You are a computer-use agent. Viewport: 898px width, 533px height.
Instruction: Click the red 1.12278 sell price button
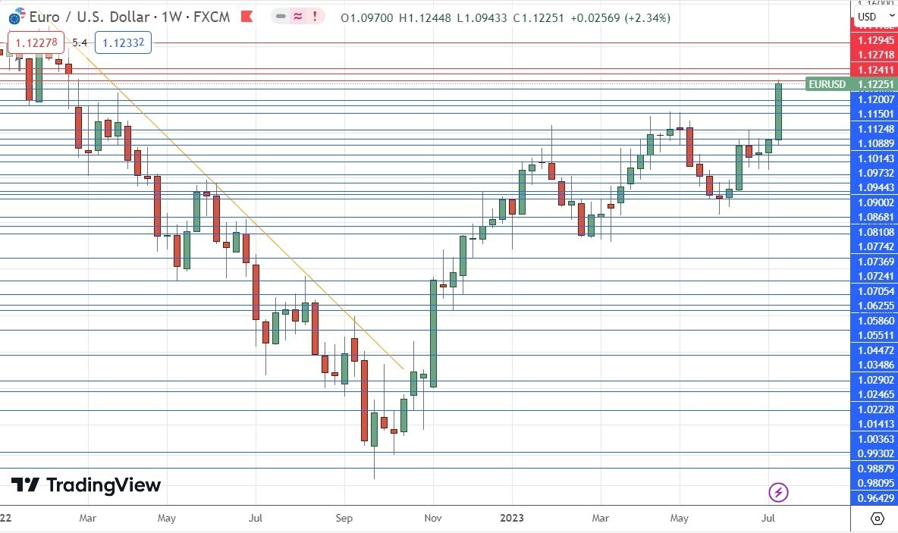[34, 43]
